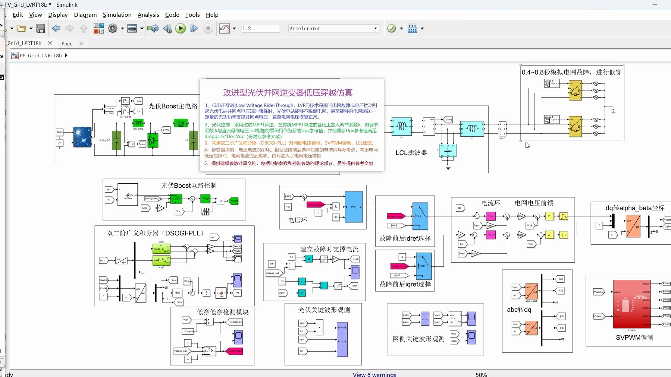Open the Code menu
Image resolution: width=671 pixels, height=377 pixels.
(172, 15)
